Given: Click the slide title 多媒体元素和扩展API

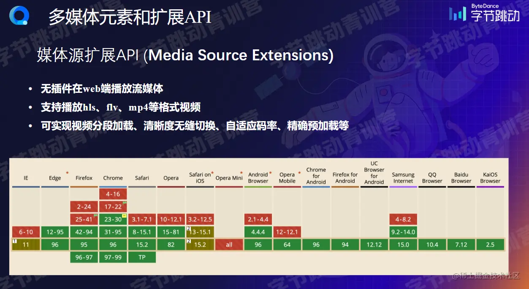Looking at the screenshot, I should 130,17.
